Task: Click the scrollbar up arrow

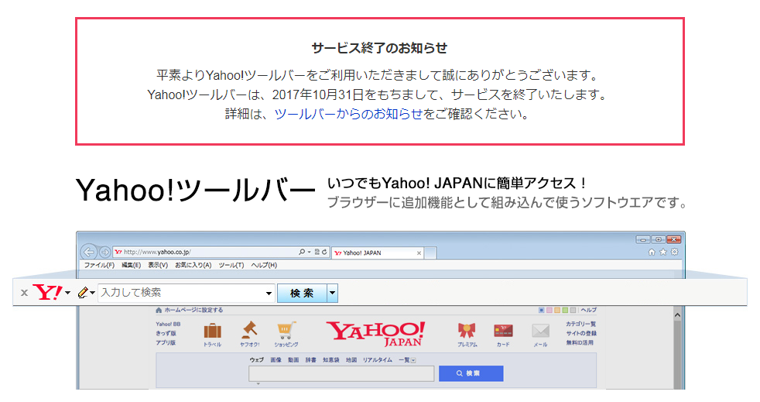Action: (x=678, y=315)
